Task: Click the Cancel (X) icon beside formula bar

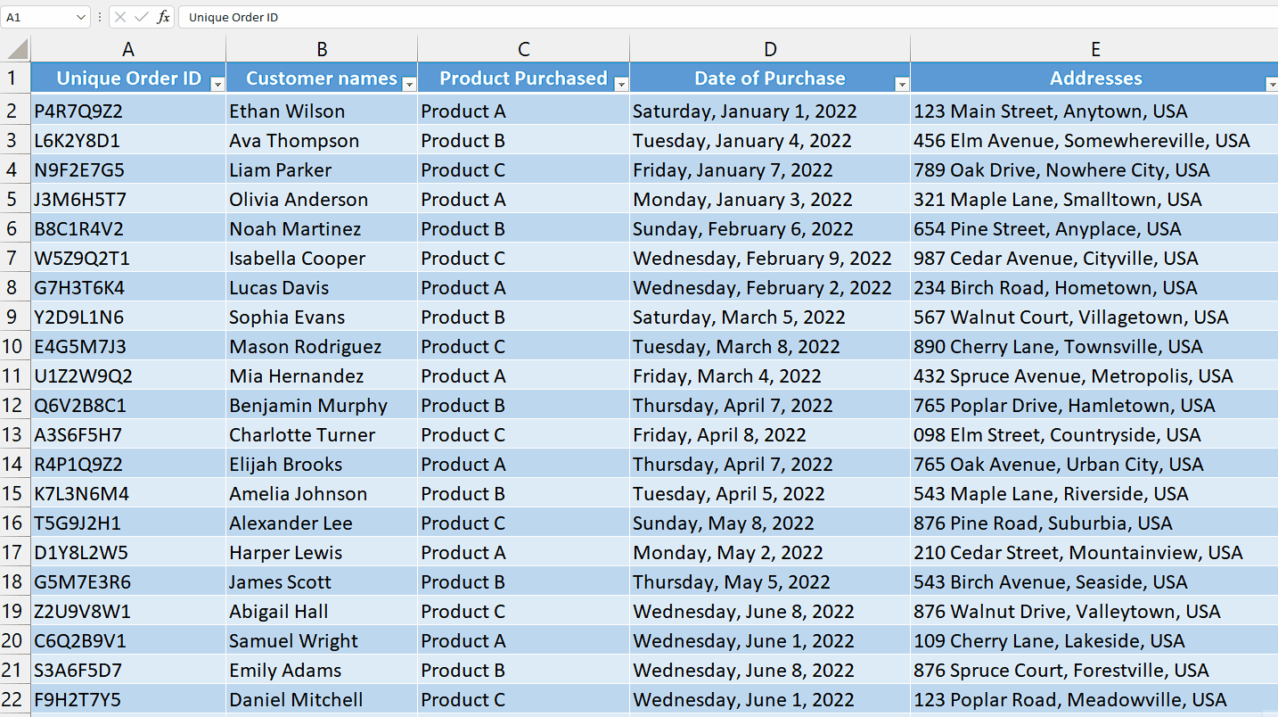Action: (119, 16)
